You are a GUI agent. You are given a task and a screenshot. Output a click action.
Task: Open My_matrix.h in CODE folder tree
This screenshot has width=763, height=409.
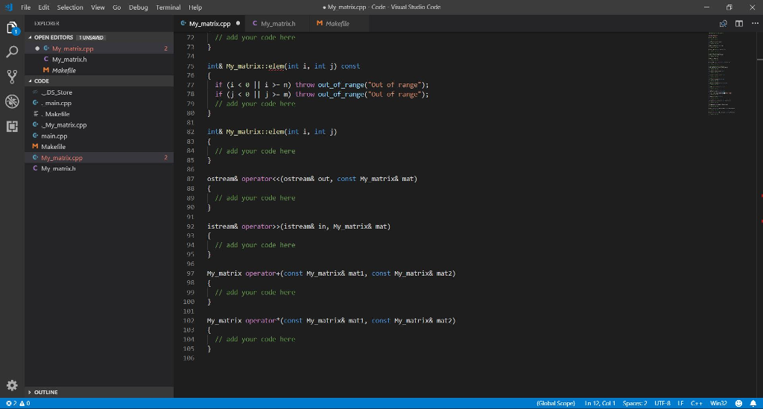99,169
